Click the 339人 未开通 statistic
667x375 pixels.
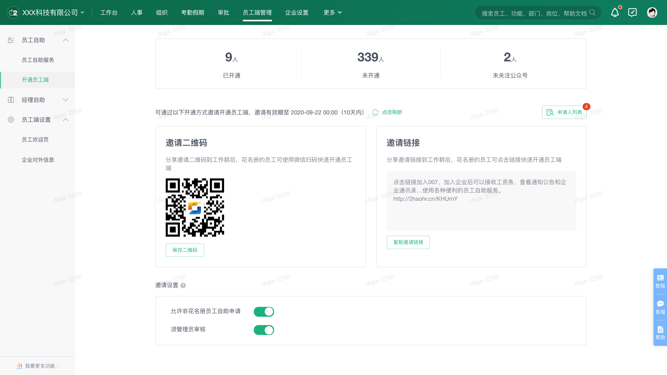371,64
